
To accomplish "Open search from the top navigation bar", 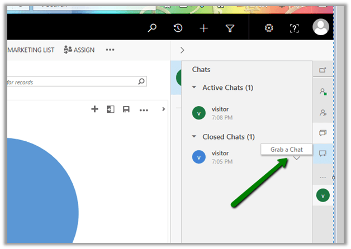I will (152, 28).
